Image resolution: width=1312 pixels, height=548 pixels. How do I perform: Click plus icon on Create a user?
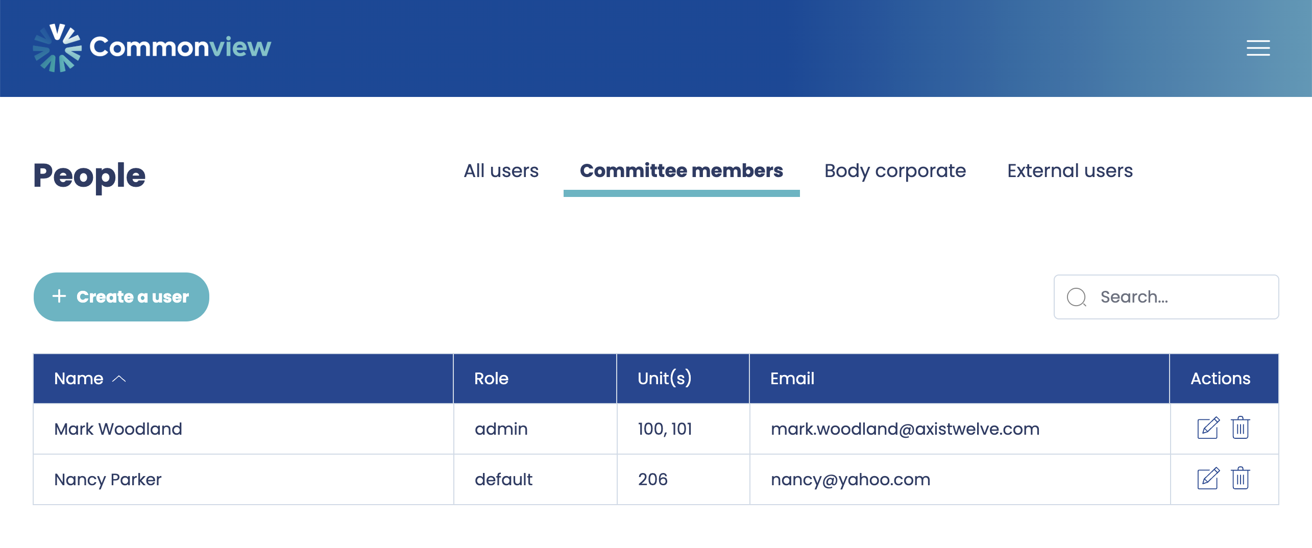pos(59,296)
